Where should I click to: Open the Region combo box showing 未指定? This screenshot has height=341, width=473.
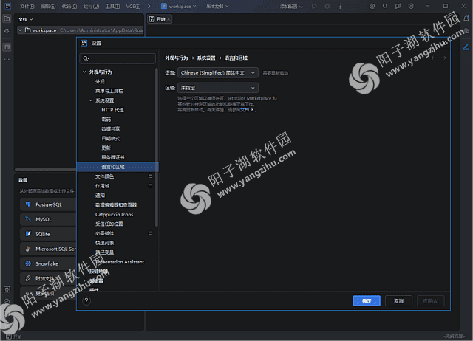coord(218,88)
